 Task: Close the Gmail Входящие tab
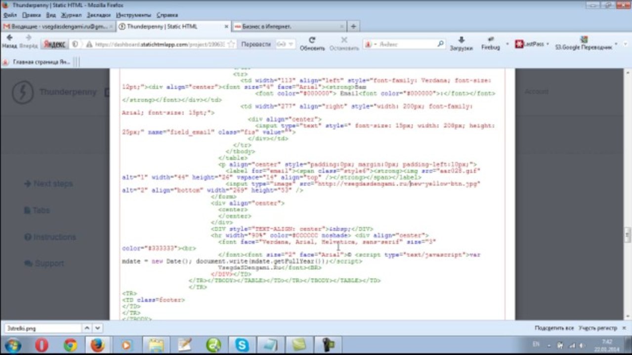[111, 27]
